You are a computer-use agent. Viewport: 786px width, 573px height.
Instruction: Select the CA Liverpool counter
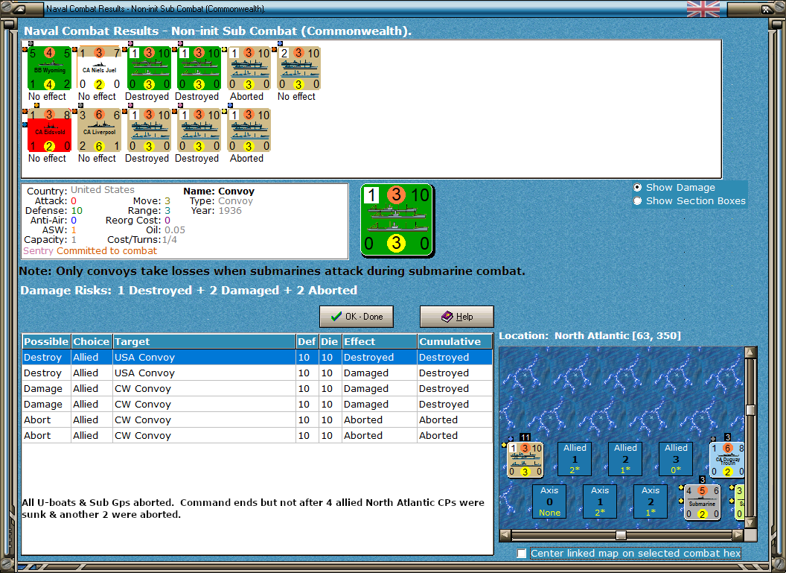coord(99,130)
